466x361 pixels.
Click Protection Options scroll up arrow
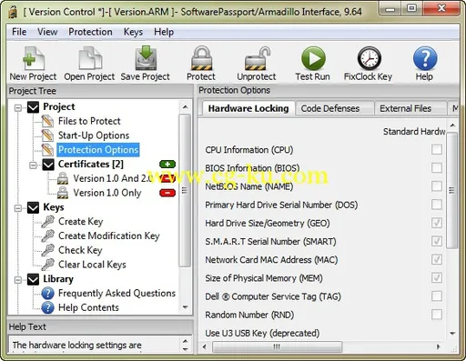(452, 125)
